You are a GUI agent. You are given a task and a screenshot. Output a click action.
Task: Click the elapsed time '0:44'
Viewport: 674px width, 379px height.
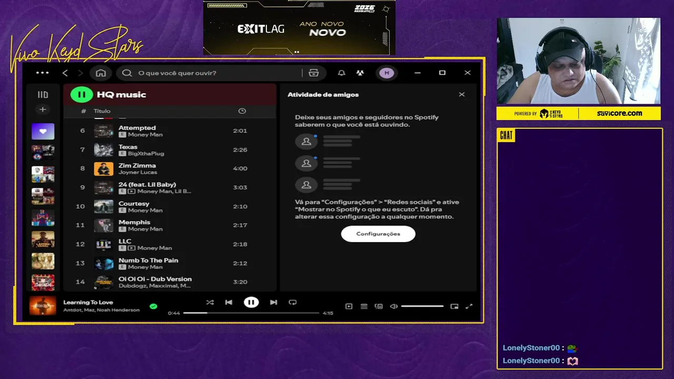pyautogui.click(x=174, y=313)
